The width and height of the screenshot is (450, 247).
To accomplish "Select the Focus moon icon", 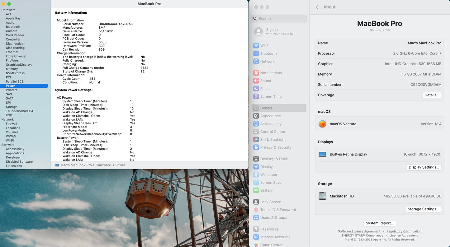I will pos(256,89).
